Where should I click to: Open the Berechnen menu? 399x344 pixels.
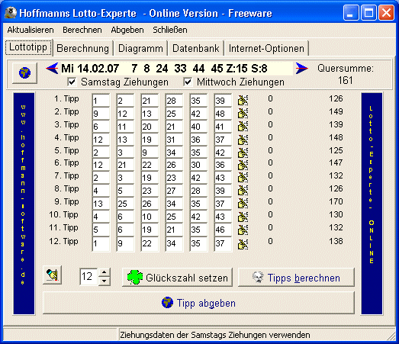coord(82,30)
